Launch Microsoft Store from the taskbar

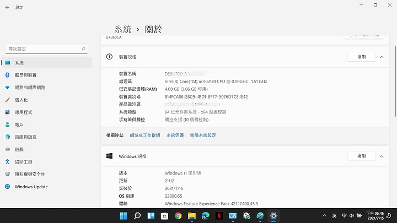tap(164, 216)
